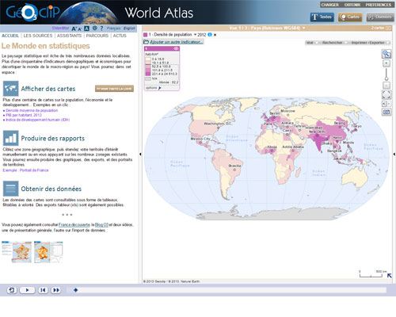Click the folder icon beside Ajouter un autre indicateur
This screenshot has height=317, width=396.
[146, 42]
